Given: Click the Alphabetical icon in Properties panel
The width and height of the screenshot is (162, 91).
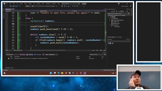Looking at the screenshot, I should 110,43.
